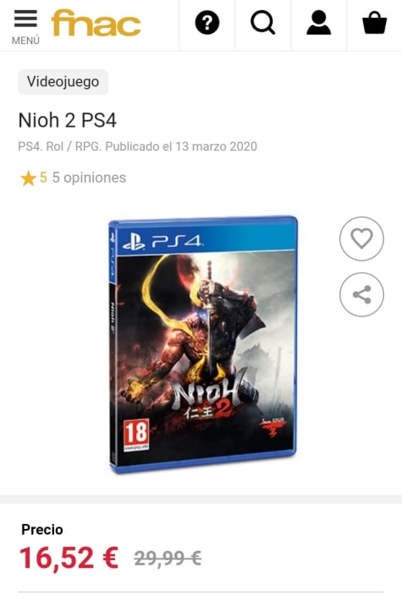Tap the PEGI 18 badge on cover
Viewport: 402px width, 611px height.
click(136, 435)
